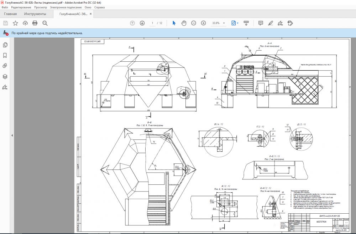
Task: Click the current page number field
Action: 152,23
